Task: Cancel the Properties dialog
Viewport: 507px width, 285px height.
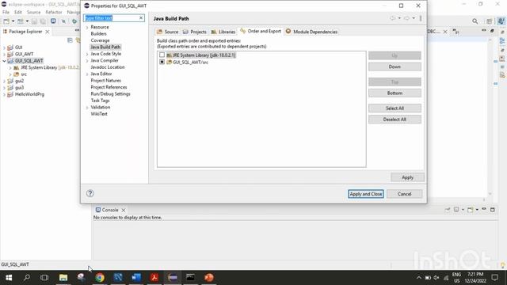Action: click(405, 194)
